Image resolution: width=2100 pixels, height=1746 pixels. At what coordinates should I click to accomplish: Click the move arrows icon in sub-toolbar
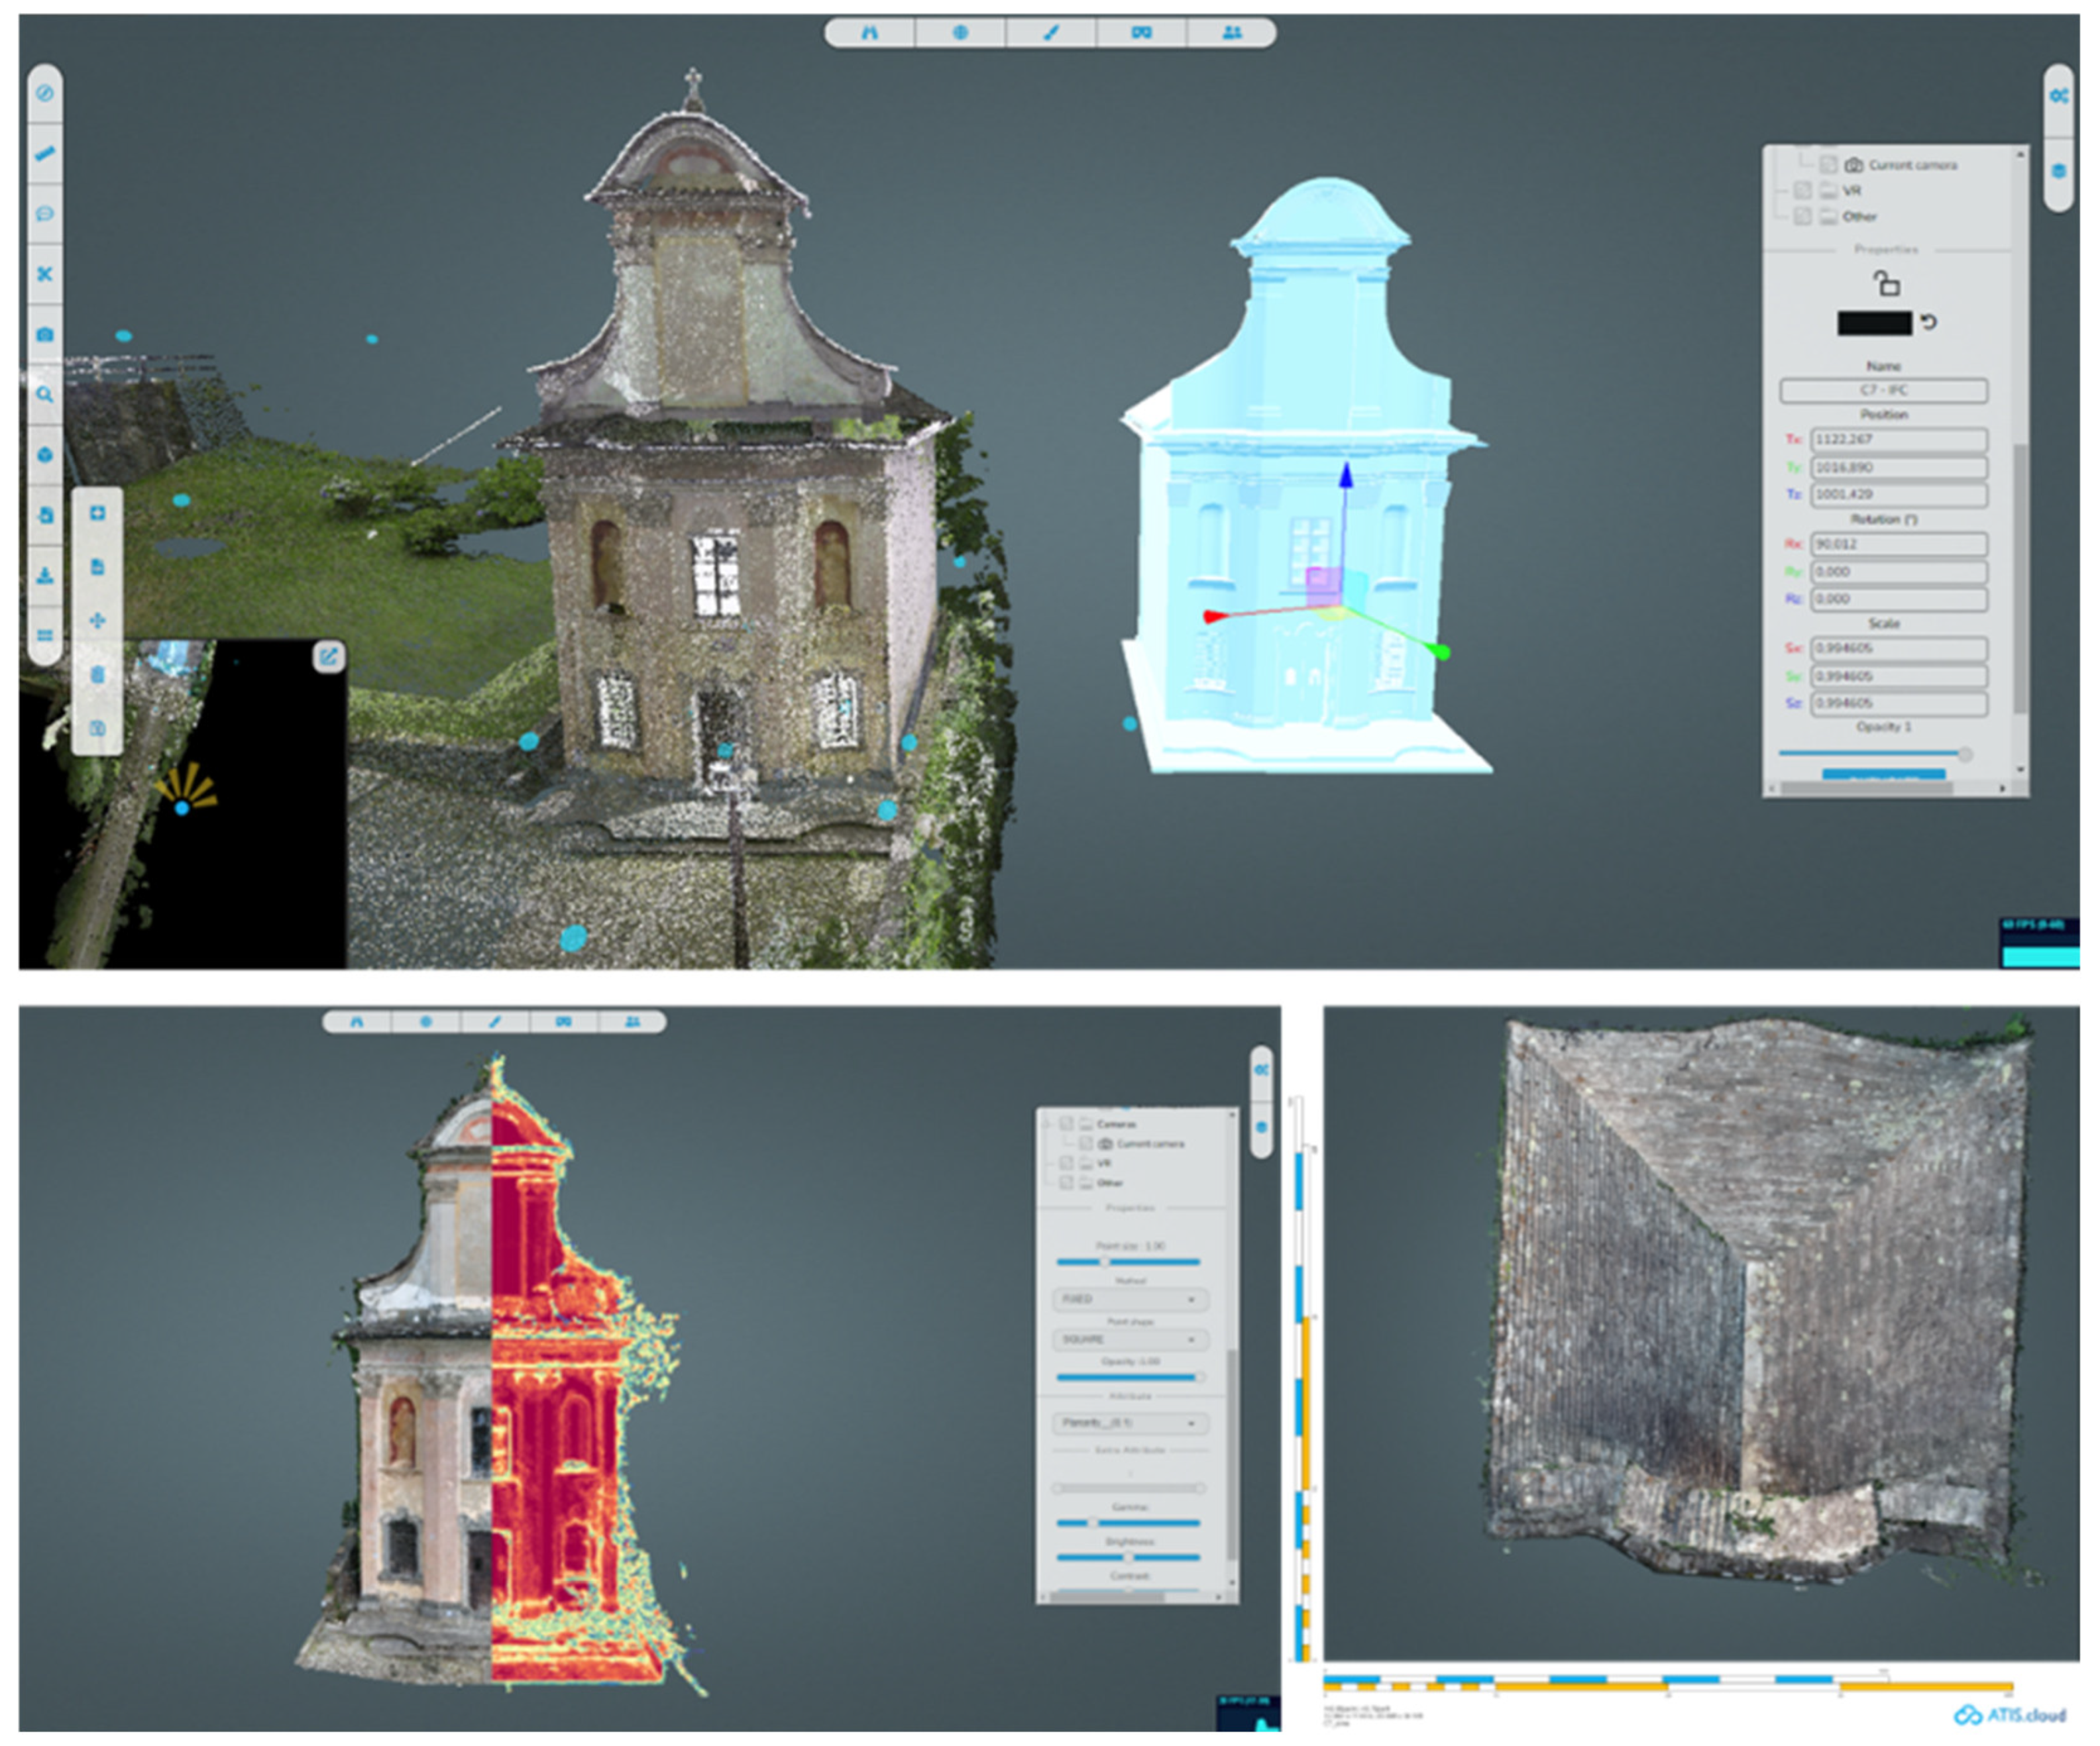(97, 621)
